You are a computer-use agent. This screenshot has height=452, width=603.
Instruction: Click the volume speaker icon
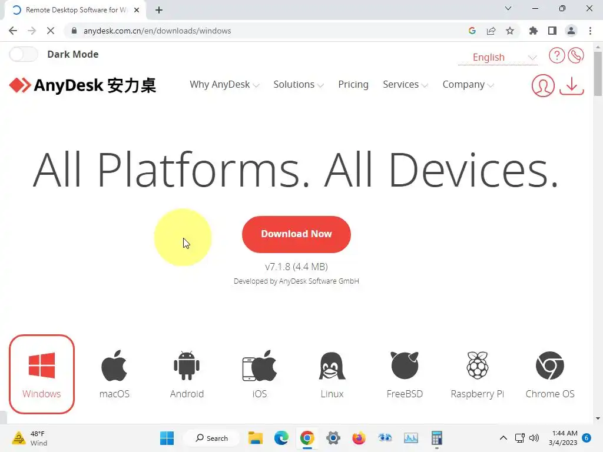pos(534,438)
